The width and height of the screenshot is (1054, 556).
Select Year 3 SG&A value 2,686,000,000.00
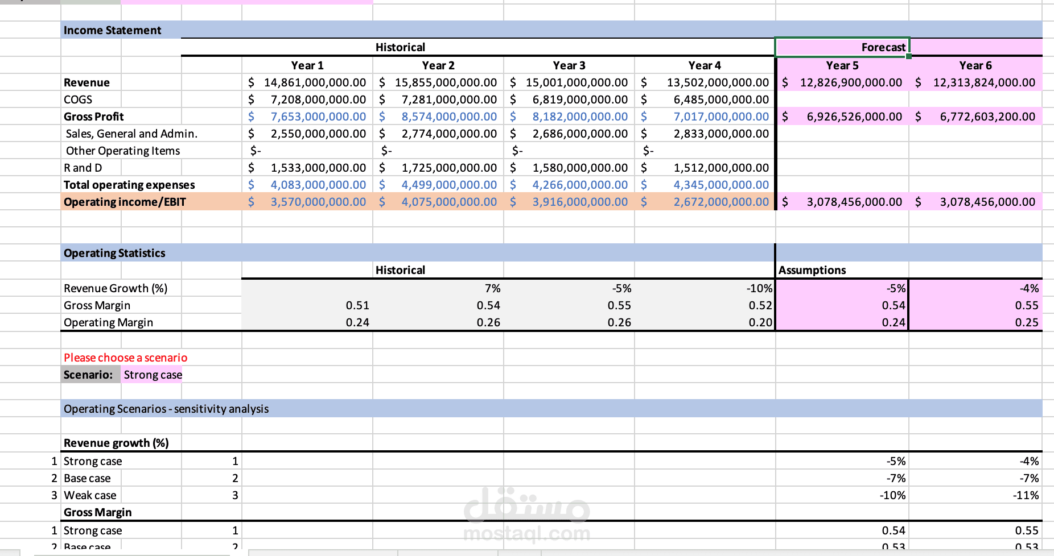click(x=569, y=134)
